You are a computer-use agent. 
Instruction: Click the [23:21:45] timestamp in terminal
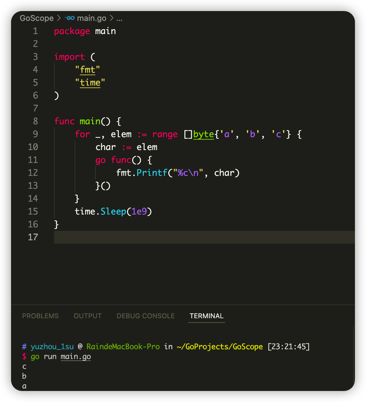tap(289, 347)
